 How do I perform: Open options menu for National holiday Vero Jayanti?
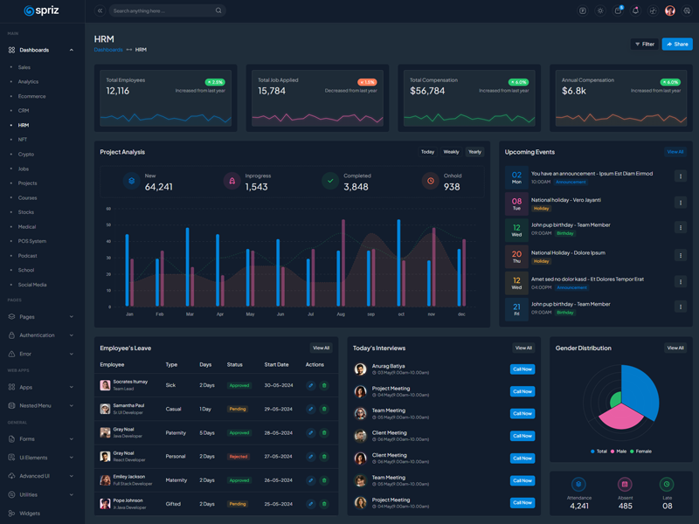[x=681, y=203]
